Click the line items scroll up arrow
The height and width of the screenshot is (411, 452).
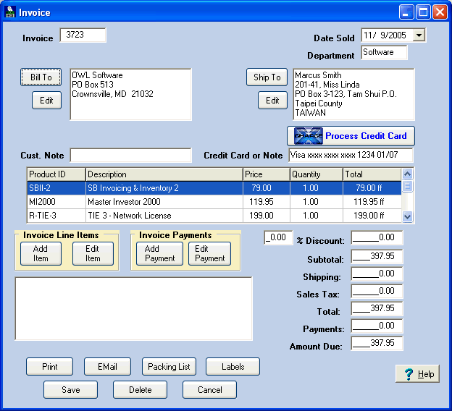point(407,174)
